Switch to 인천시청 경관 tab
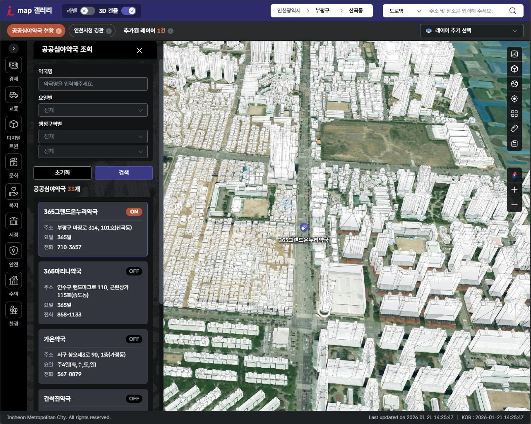 [x=92, y=31]
